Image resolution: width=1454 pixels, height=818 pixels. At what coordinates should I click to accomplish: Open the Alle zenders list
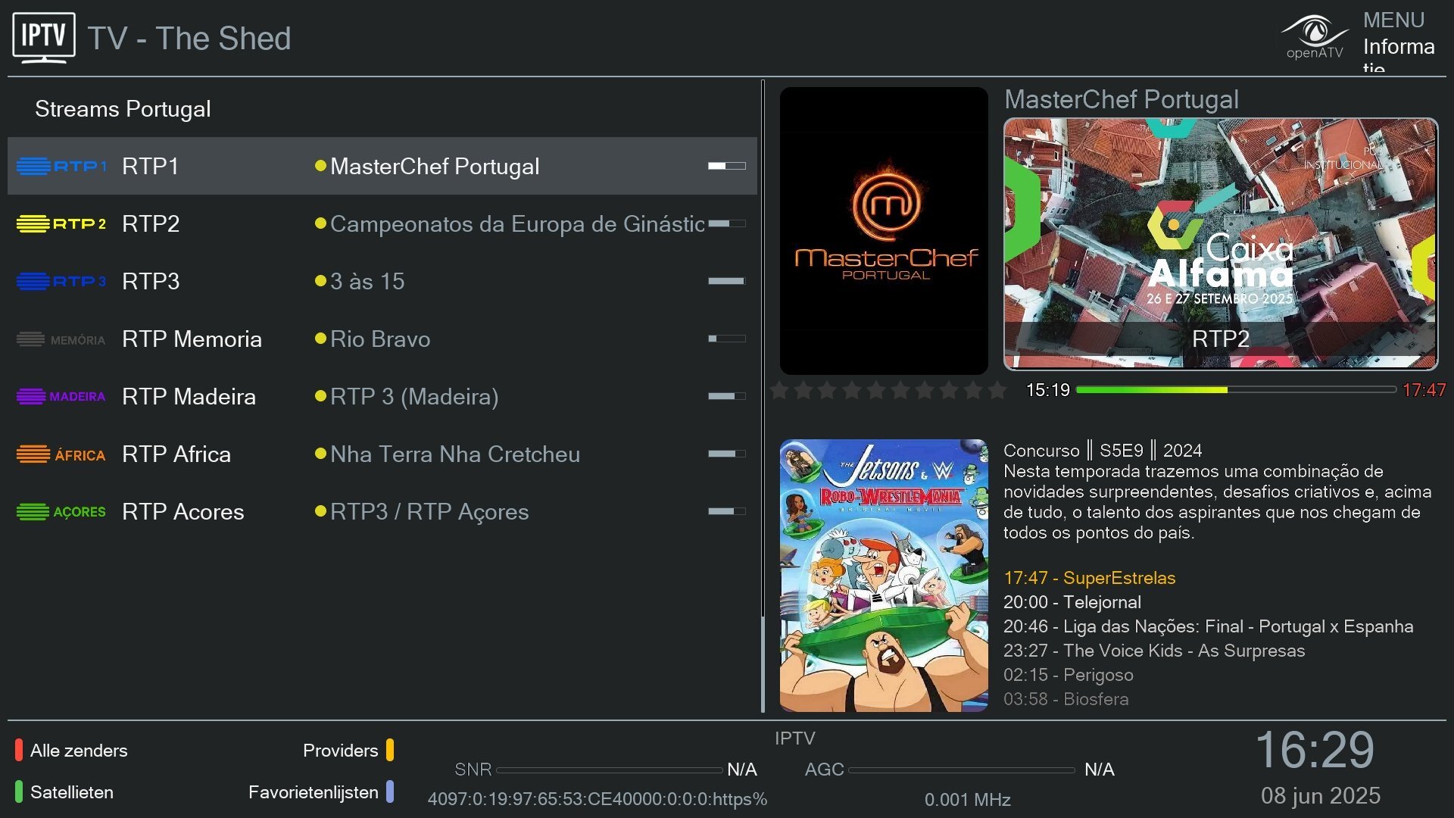pyautogui.click(x=72, y=751)
